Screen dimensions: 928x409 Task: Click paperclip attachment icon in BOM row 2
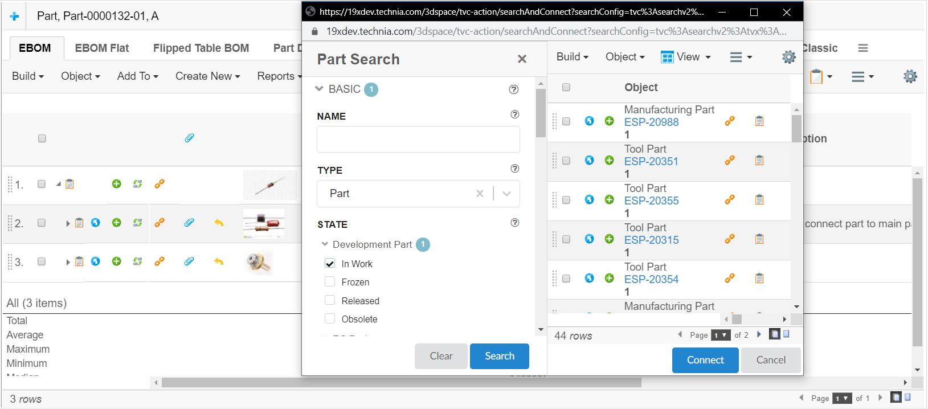click(x=189, y=223)
